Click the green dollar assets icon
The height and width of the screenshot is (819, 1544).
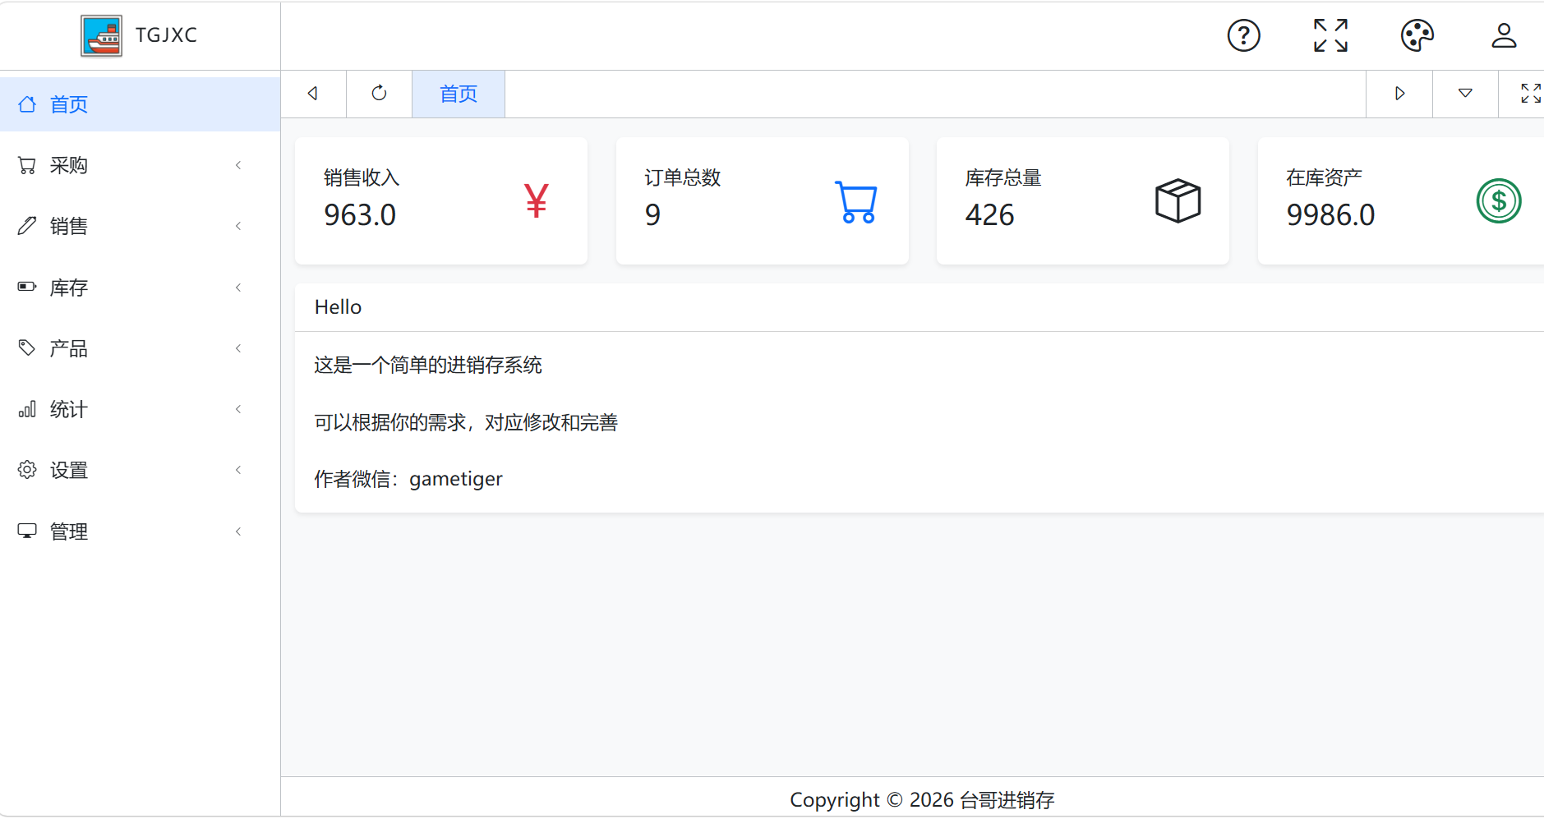(1499, 200)
